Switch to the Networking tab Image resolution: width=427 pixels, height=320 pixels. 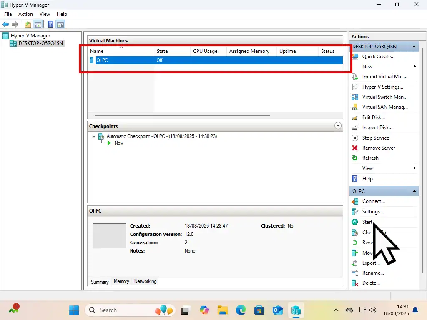point(145,281)
